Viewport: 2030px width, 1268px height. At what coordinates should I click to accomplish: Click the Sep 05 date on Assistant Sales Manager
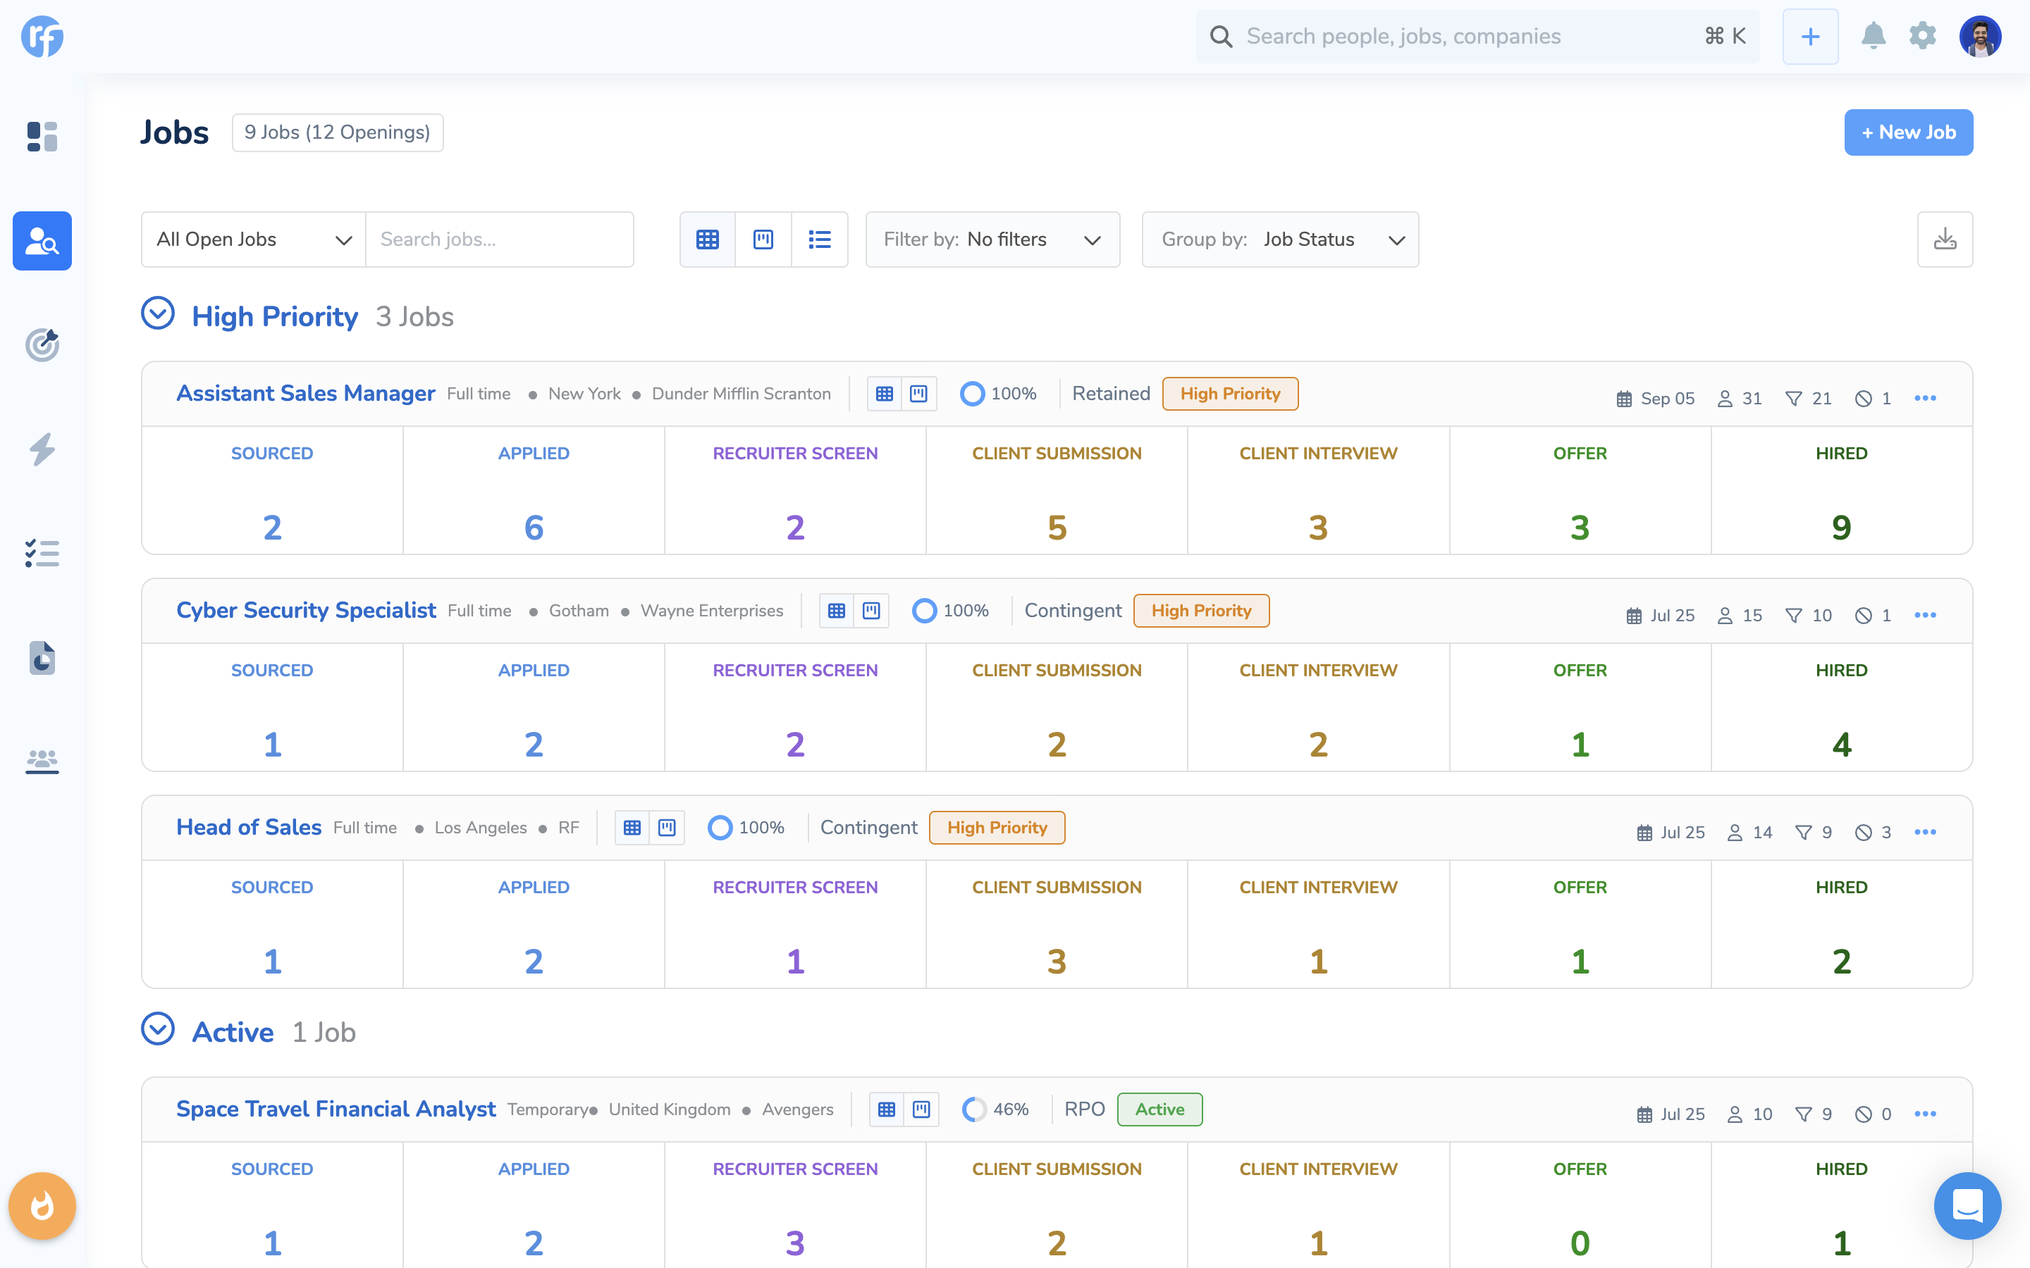pos(1655,399)
